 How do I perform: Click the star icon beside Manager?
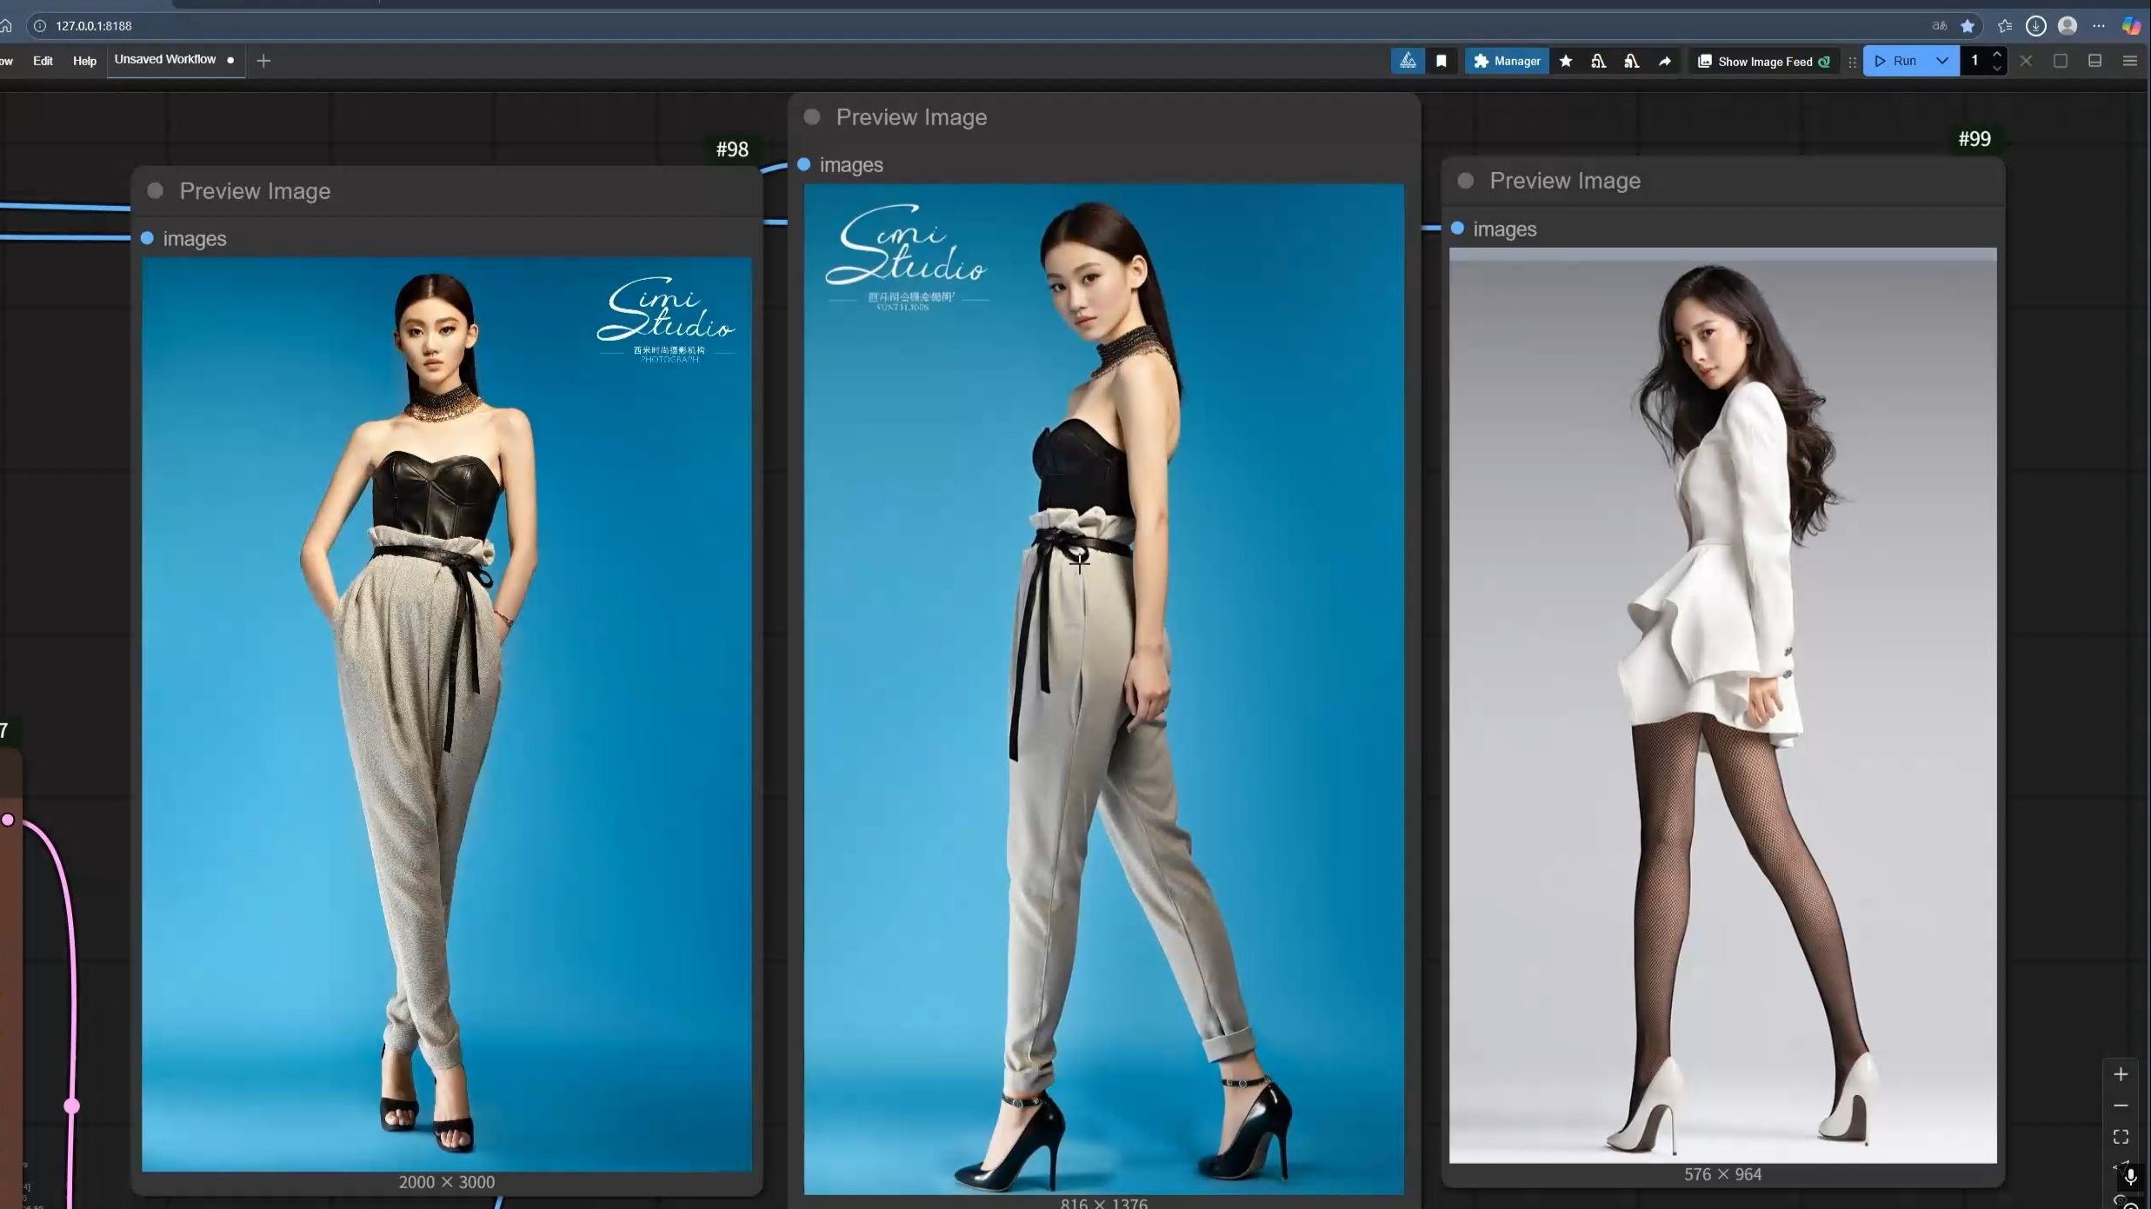pos(1566,61)
